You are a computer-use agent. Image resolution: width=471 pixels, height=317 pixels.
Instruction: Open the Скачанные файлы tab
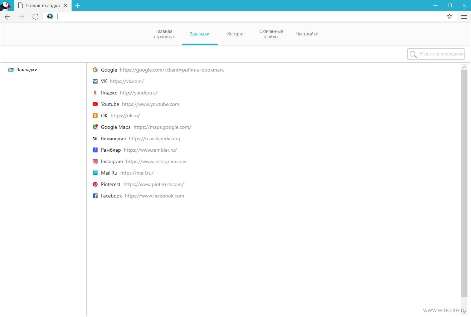click(x=271, y=34)
